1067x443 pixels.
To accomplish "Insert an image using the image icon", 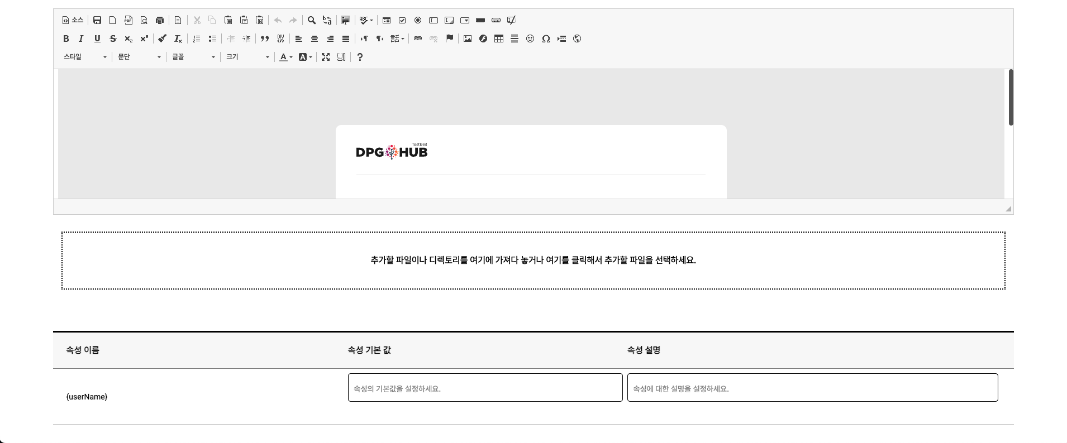I will (468, 38).
